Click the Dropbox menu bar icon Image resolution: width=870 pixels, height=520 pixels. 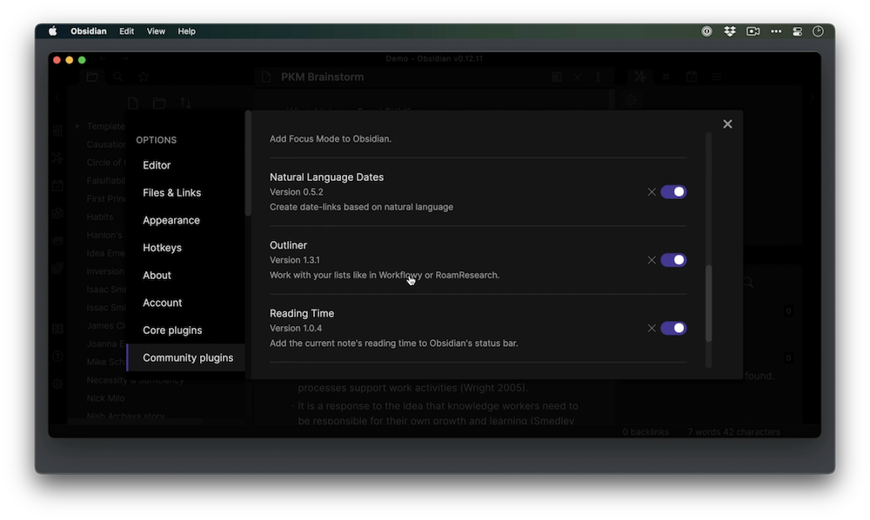click(x=730, y=31)
